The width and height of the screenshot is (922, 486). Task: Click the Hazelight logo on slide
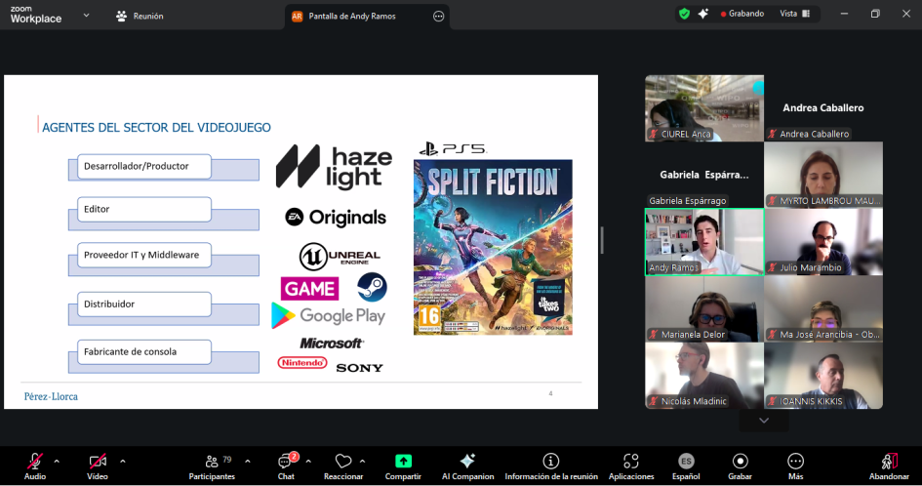(x=334, y=168)
